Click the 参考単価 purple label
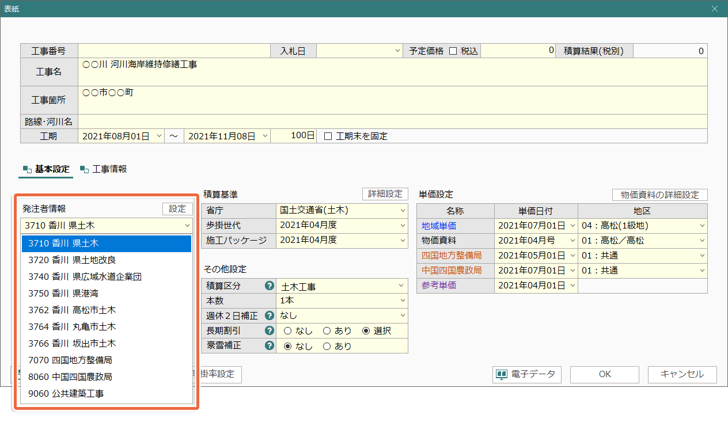728x426 pixels. pos(439,286)
